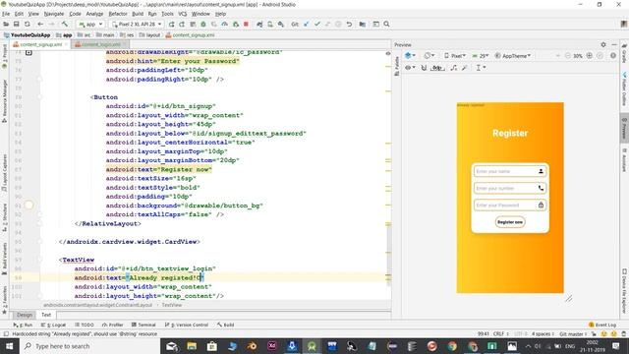629x354 pixels.
Task: Save all files toolbar icon
Action: point(17,24)
